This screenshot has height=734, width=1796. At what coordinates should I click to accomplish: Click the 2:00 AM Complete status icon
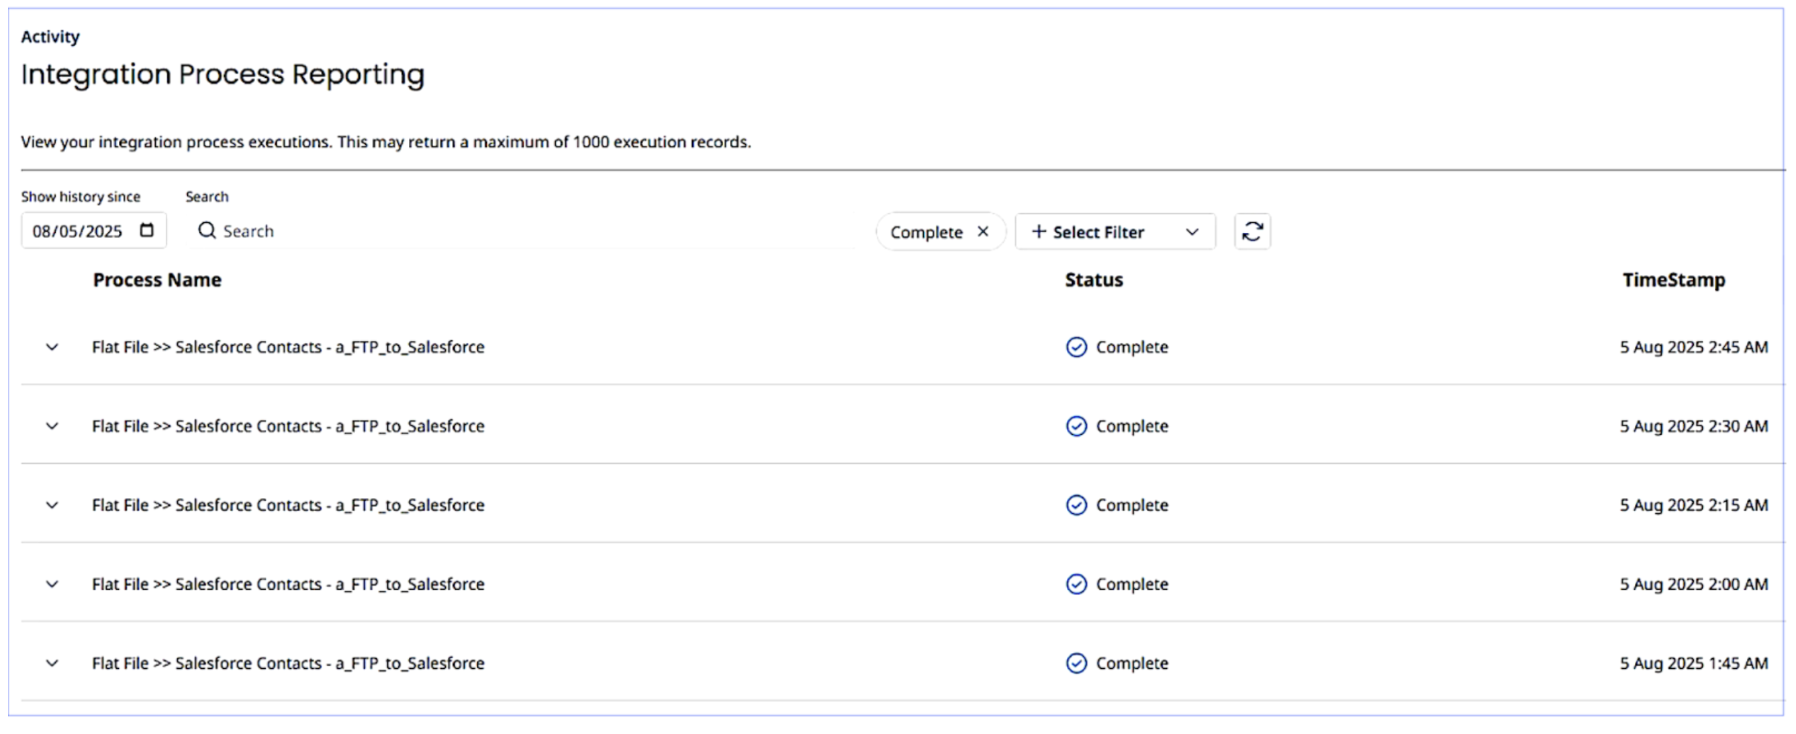click(x=1076, y=584)
